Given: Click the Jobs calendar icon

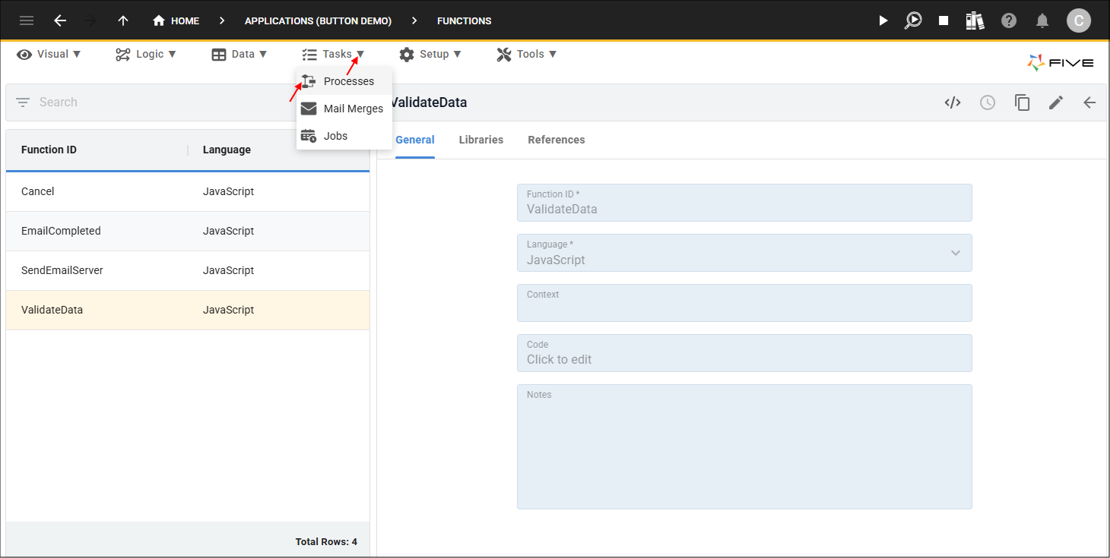Looking at the screenshot, I should pos(309,136).
